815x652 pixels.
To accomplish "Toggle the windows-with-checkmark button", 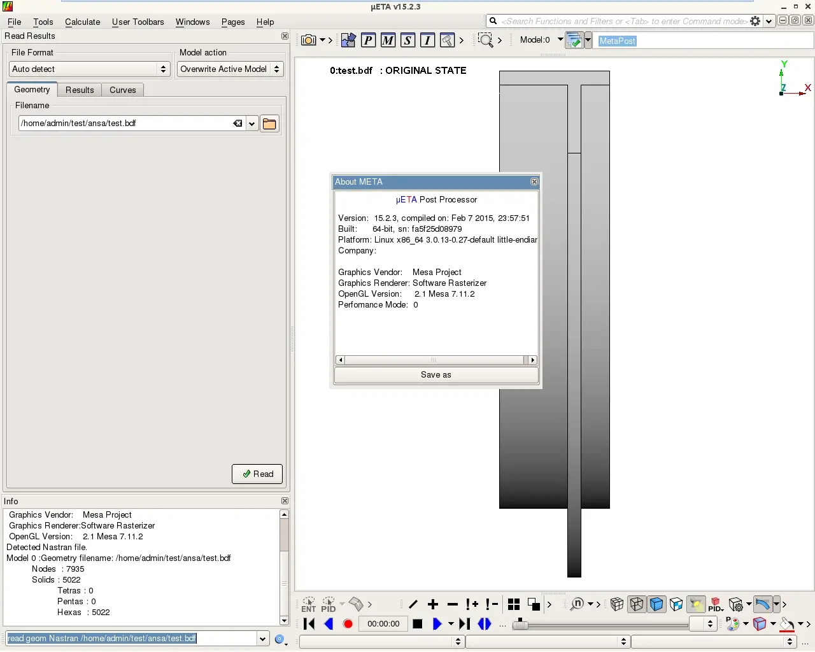I will coord(574,40).
